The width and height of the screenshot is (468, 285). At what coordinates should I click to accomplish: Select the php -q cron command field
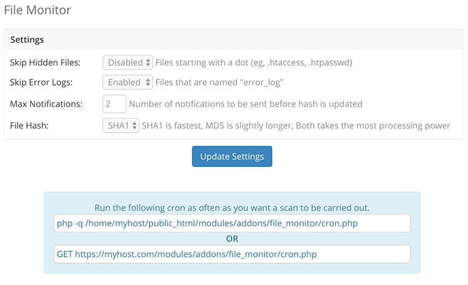(x=232, y=223)
